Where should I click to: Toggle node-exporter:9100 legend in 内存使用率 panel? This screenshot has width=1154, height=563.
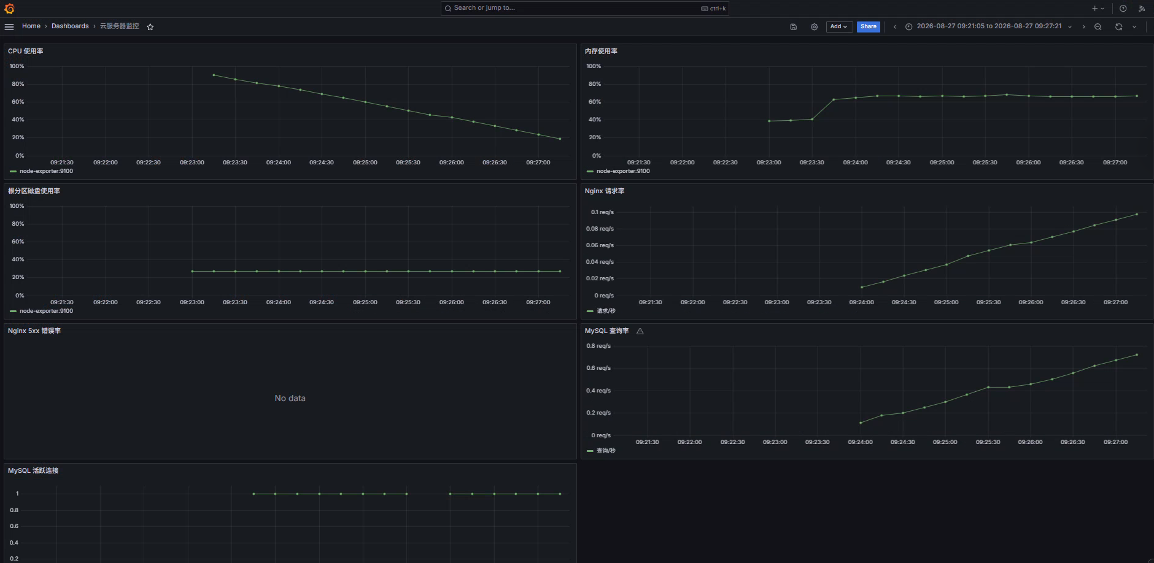tap(623, 171)
